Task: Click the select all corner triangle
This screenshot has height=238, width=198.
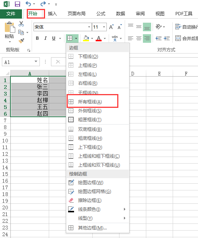Action: (7, 74)
